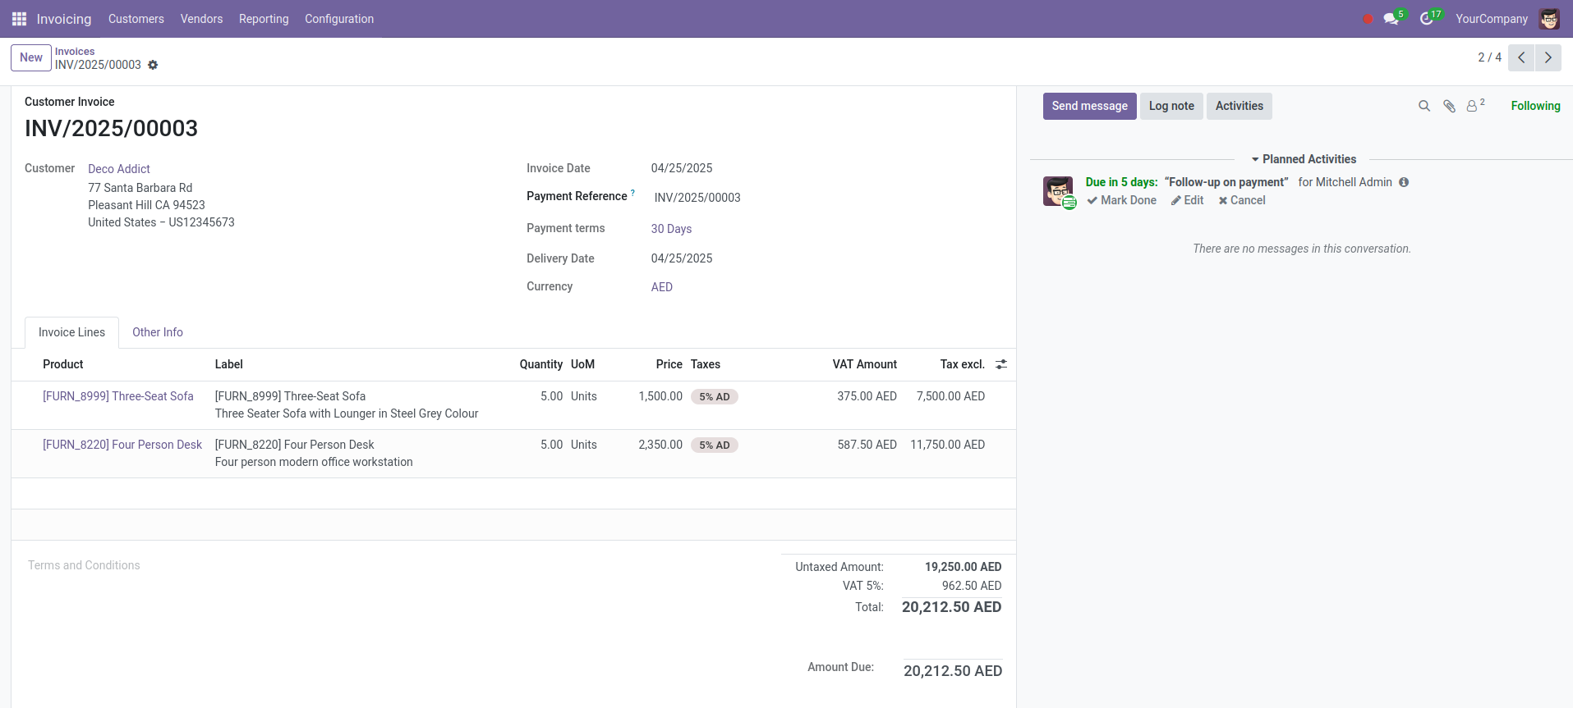Open the Customers menu
The width and height of the screenshot is (1573, 708).
click(136, 19)
